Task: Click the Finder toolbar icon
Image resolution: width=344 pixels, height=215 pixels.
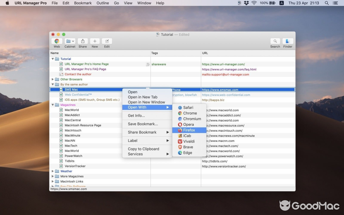Action: pyautogui.click(x=288, y=42)
